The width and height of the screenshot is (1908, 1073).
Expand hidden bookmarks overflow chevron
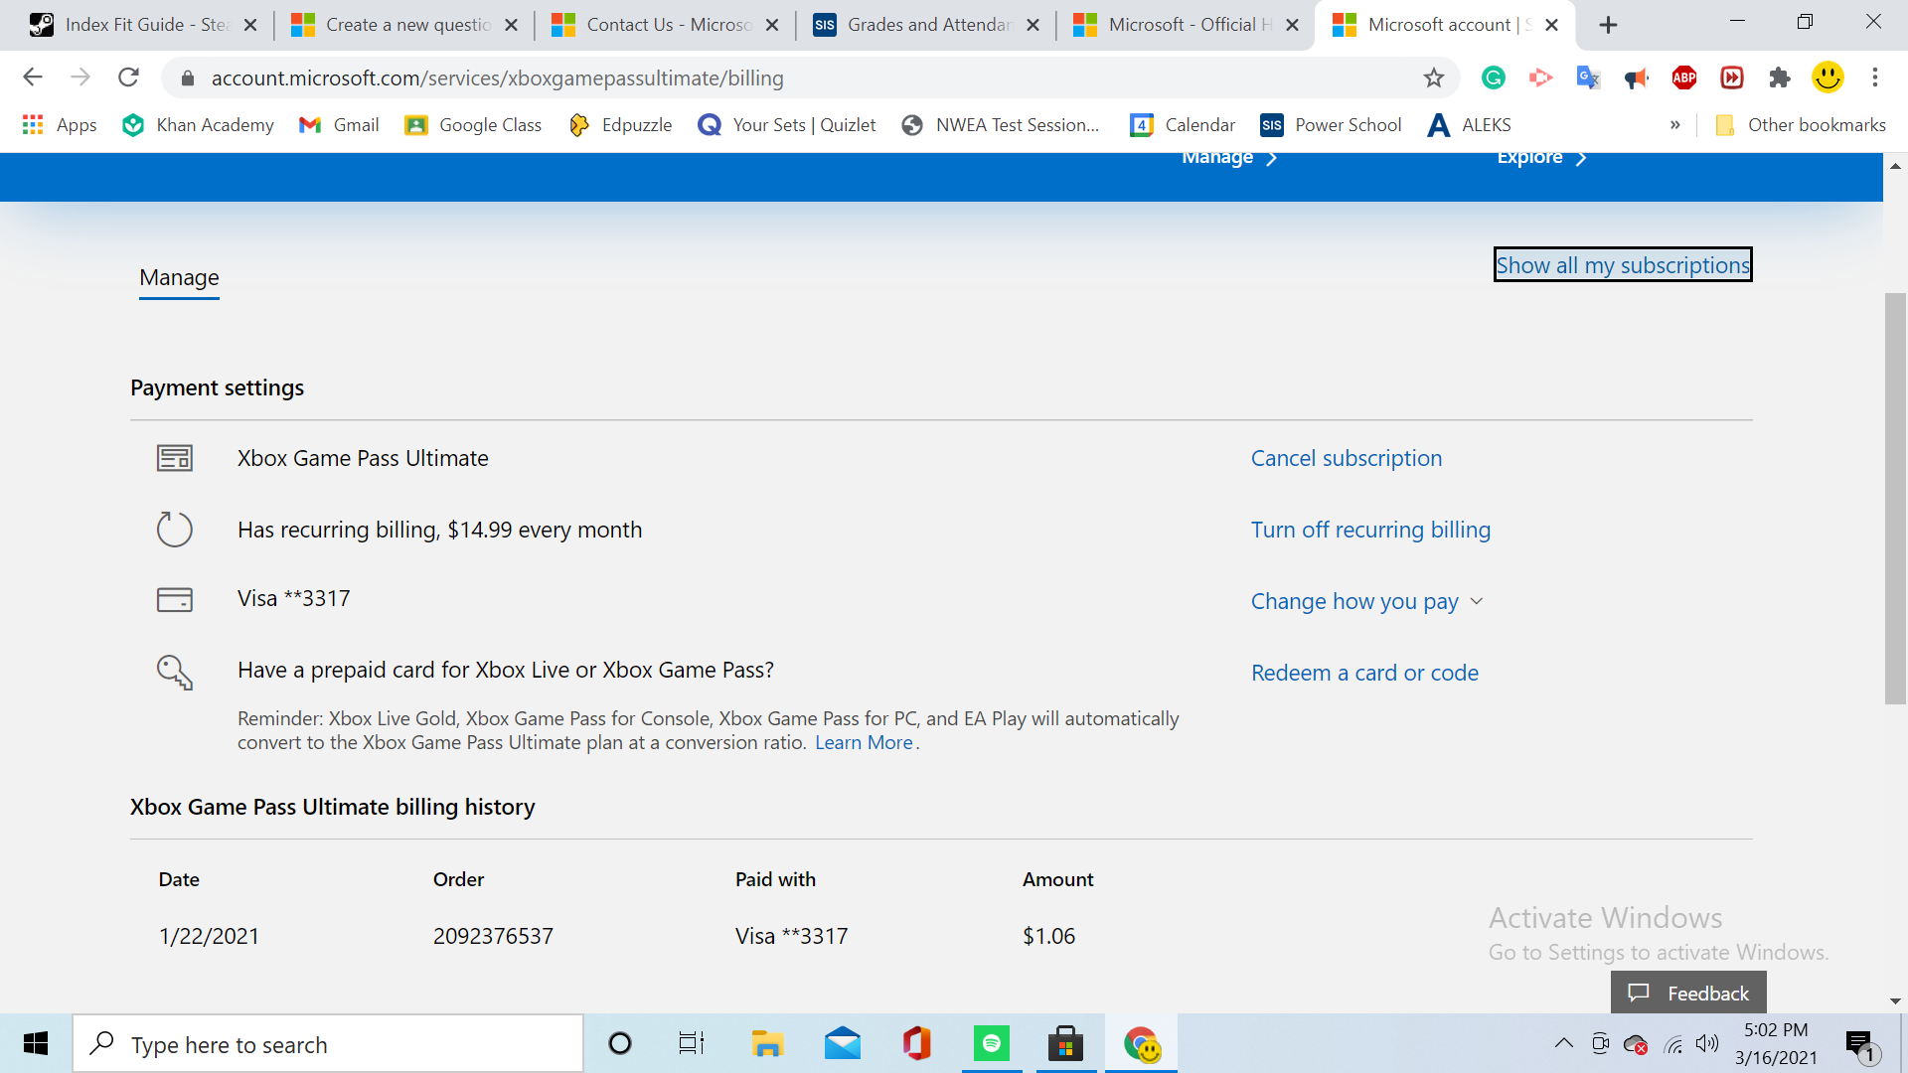click(1674, 125)
